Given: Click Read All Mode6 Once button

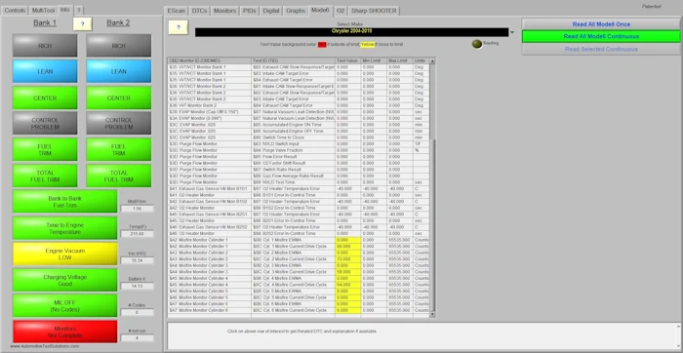Looking at the screenshot, I should click(601, 24).
